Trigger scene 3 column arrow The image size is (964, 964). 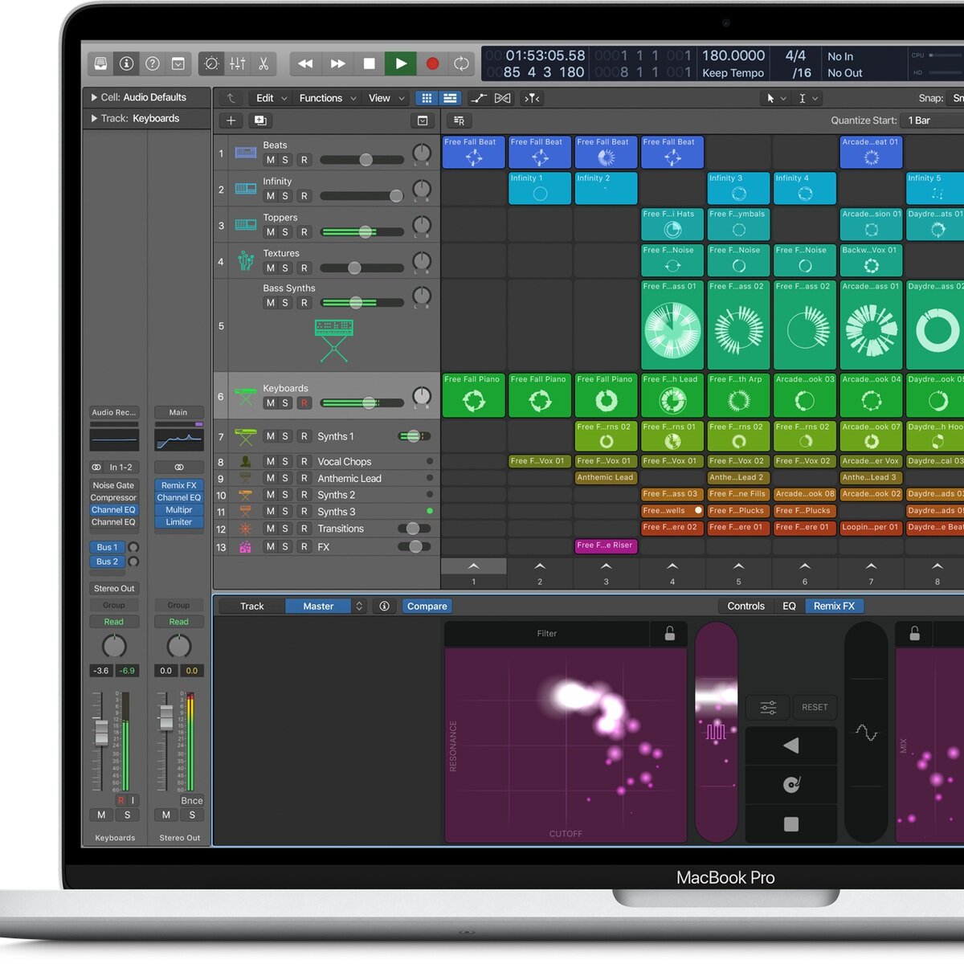pos(607,567)
